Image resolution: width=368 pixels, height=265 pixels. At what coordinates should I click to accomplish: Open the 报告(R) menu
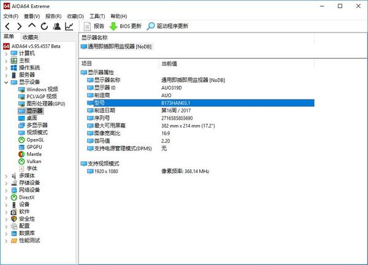pyautogui.click(x=53, y=16)
